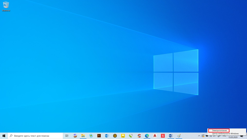This screenshot has width=247, height=139.
Task: Launch the black and yellow triangle app
Action: [x=115, y=136]
